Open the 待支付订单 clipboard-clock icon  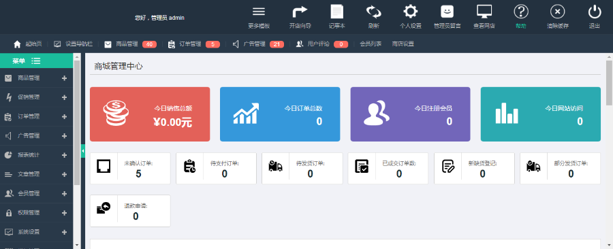[x=189, y=166]
